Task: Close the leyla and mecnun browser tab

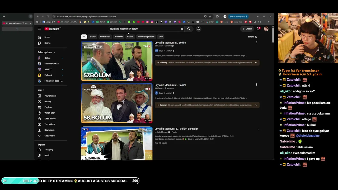Action: (30, 23)
